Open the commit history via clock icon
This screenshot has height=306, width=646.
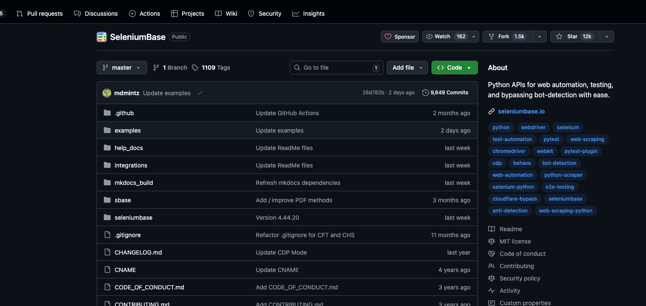(x=445, y=92)
